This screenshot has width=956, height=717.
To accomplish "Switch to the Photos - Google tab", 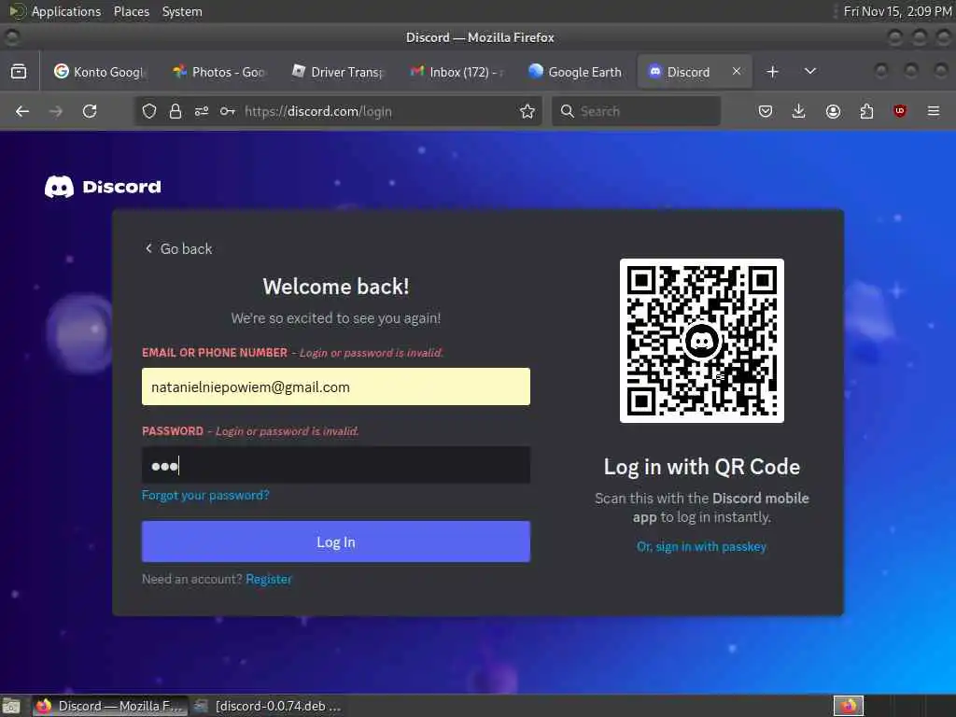I will [220, 72].
